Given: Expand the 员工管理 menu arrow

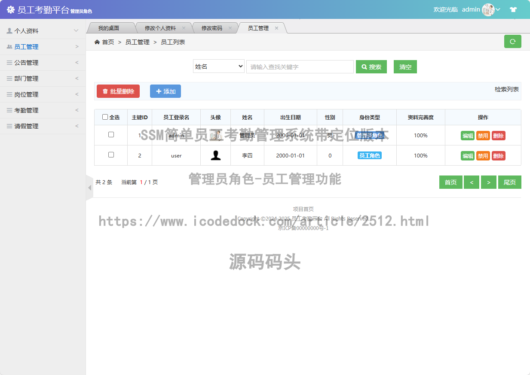Looking at the screenshot, I should click(x=77, y=47).
